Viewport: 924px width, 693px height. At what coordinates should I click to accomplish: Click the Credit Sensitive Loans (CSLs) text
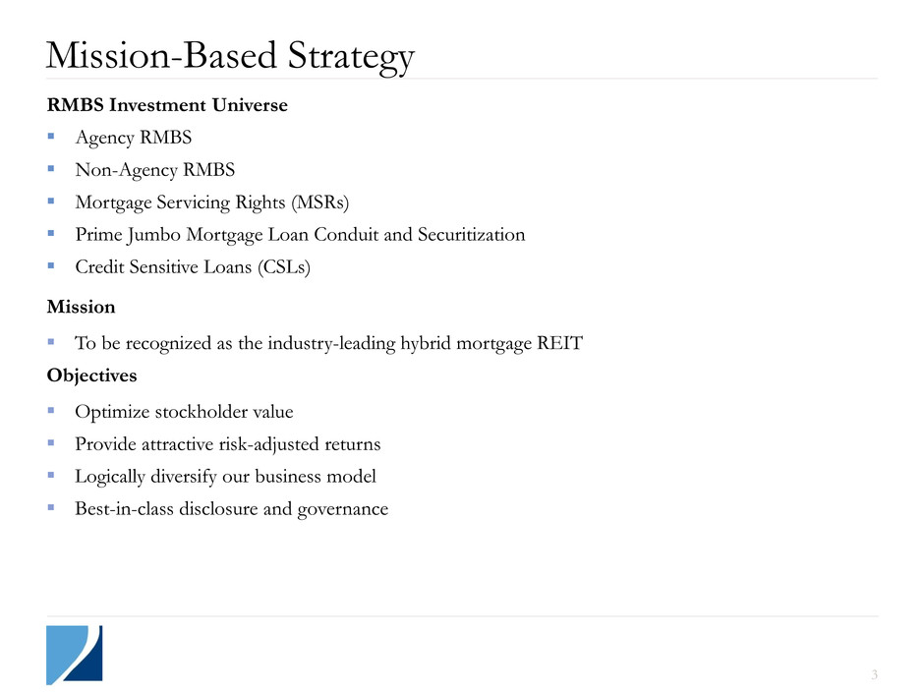[193, 267]
